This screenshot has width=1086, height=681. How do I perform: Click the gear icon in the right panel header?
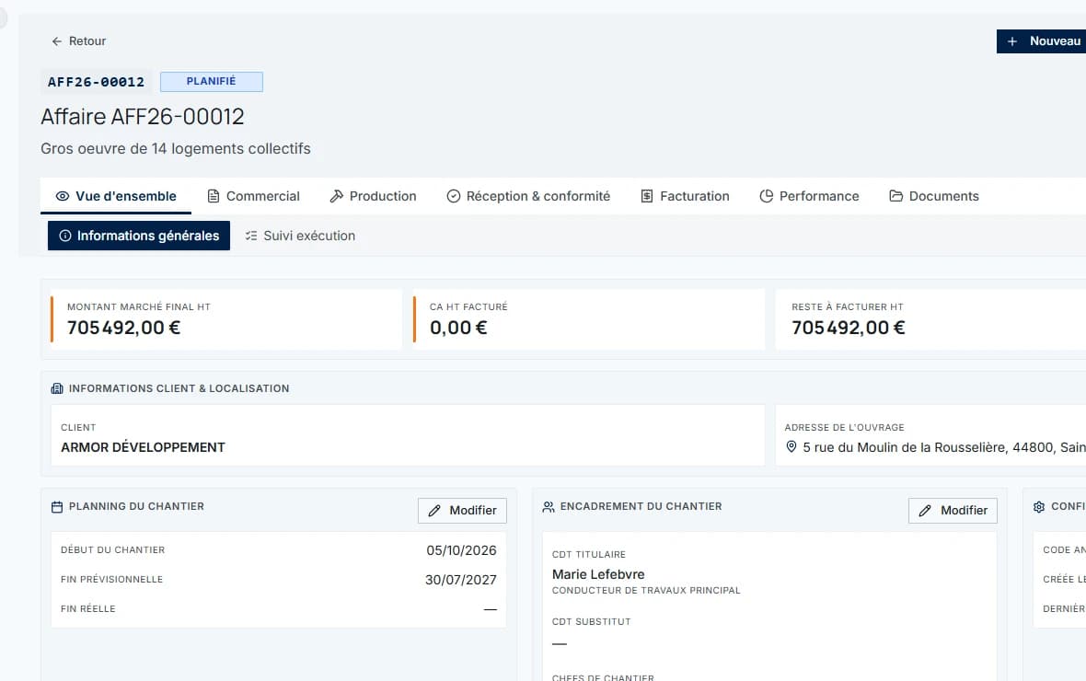pyautogui.click(x=1039, y=507)
